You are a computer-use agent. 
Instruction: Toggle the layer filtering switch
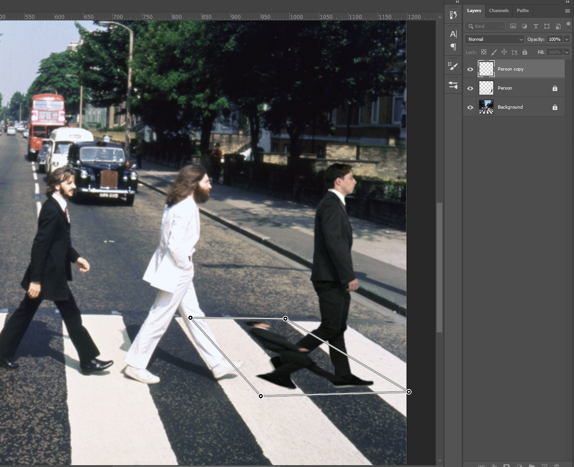pos(568,26)
